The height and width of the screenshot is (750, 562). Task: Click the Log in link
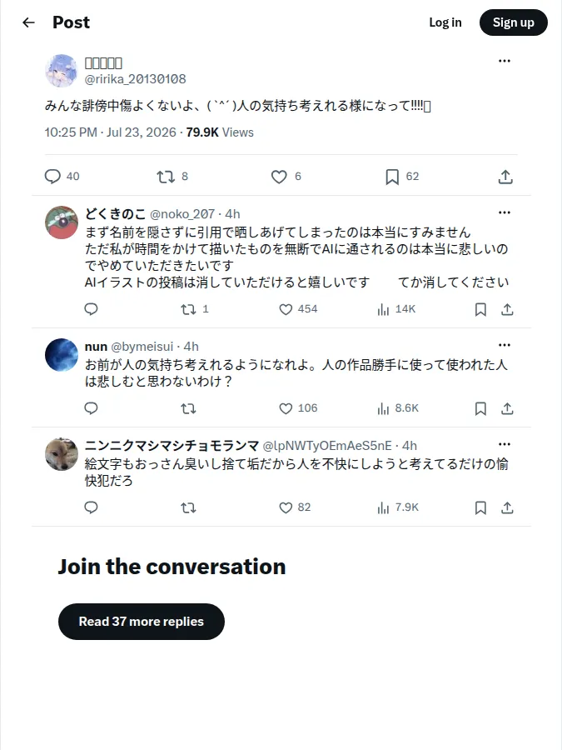tap(445, 22)
